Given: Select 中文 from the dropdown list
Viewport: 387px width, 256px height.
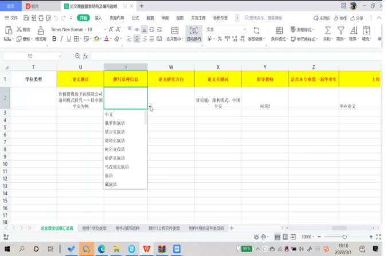Looking at the screenshot, I should (x=109, y=114).
